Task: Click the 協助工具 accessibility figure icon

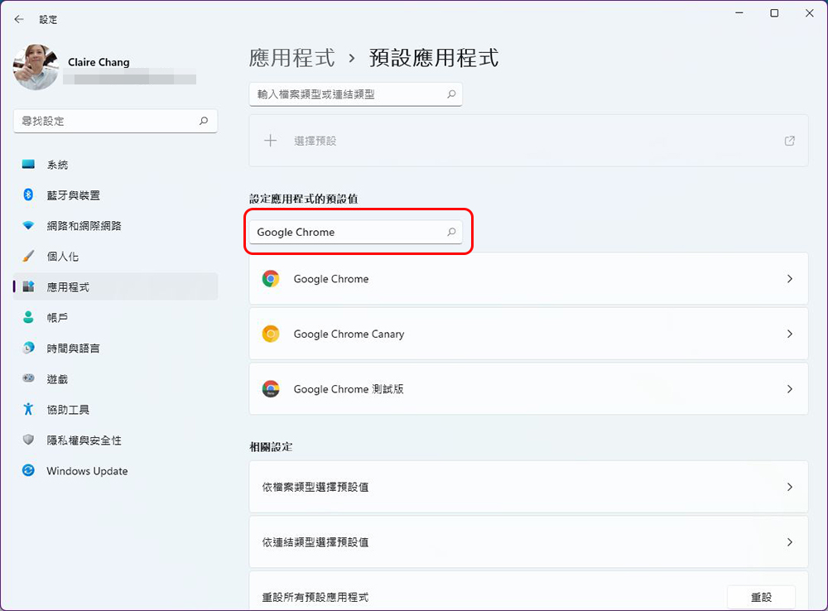Action: (x=28, y=409)
